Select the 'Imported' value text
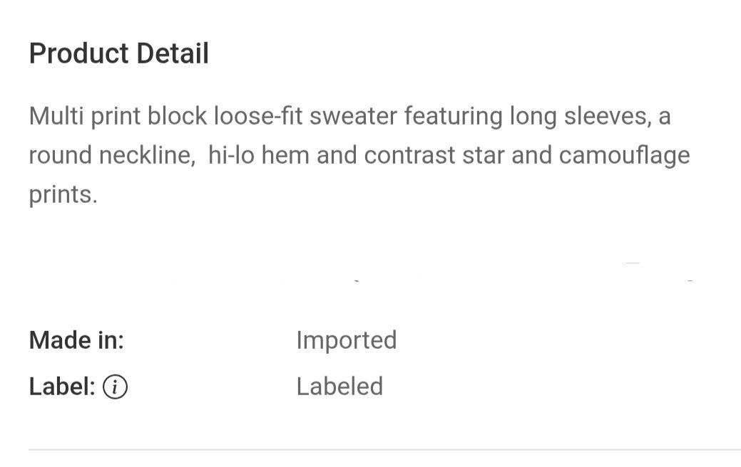 click(346, 340)
